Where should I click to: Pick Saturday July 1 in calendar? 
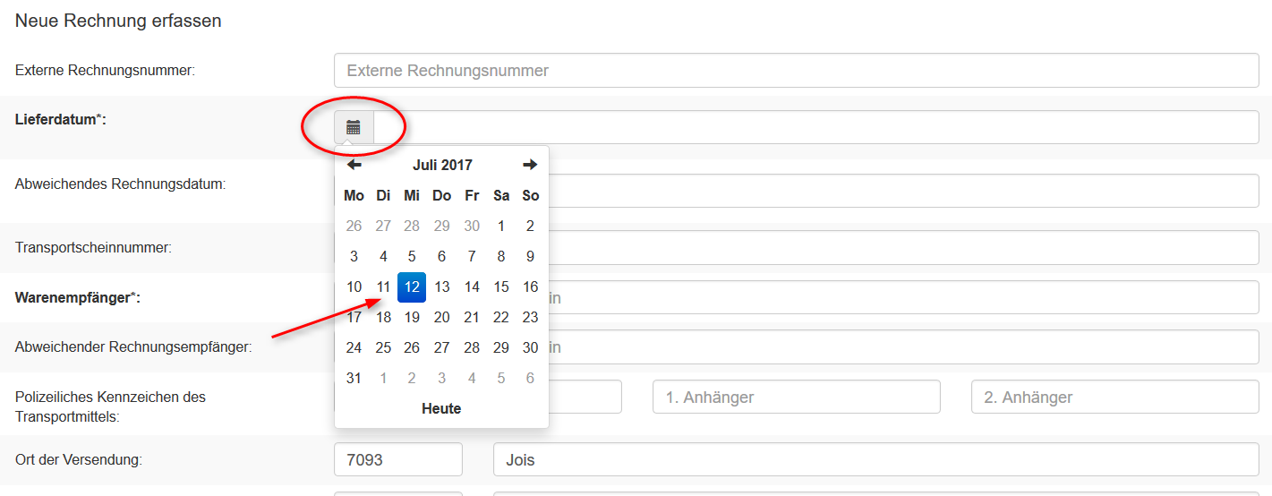click(501, 226)
